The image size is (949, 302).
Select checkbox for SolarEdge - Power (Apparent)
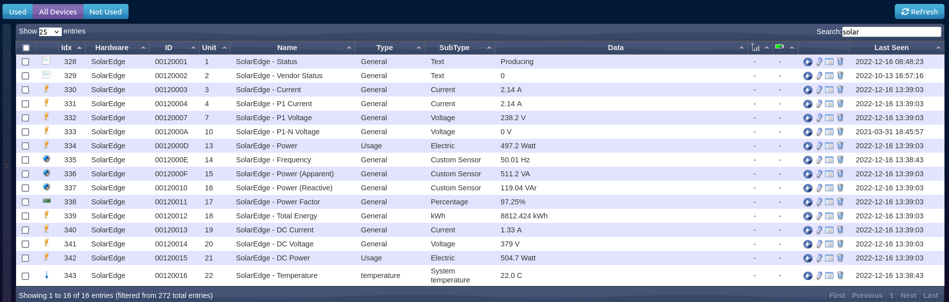26,174
